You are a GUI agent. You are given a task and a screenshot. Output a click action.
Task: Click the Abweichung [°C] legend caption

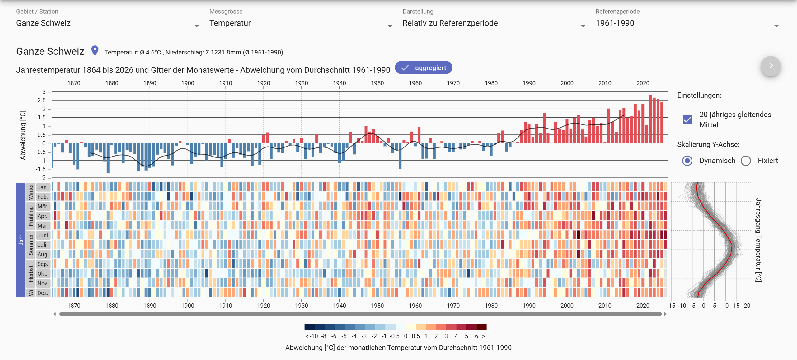398,348
